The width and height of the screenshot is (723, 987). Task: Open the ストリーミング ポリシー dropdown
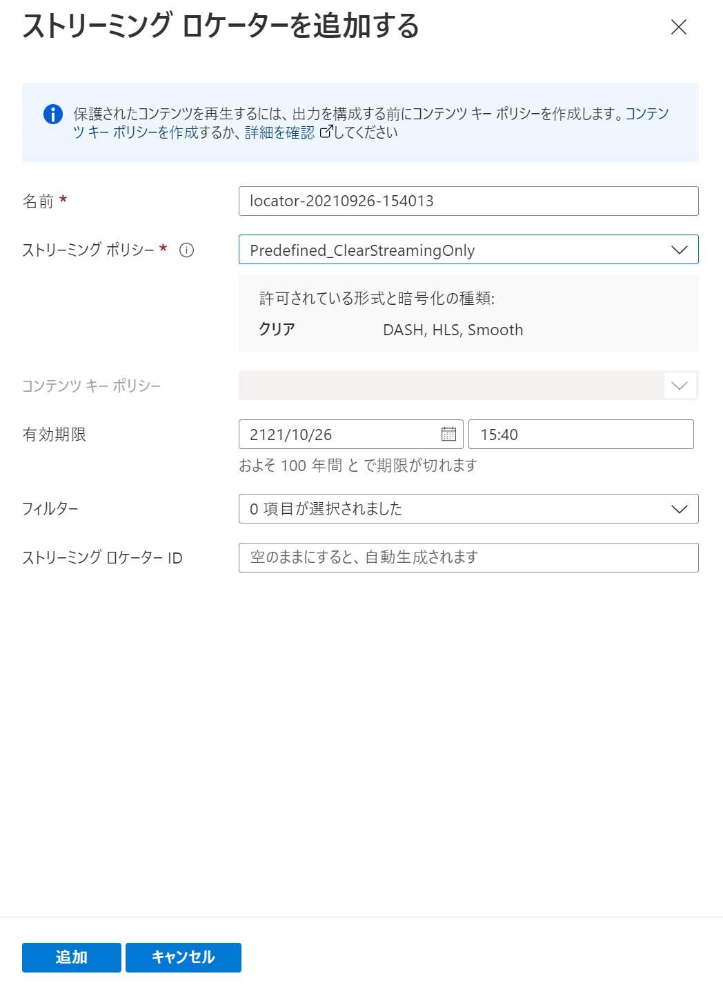click(680, 250)
